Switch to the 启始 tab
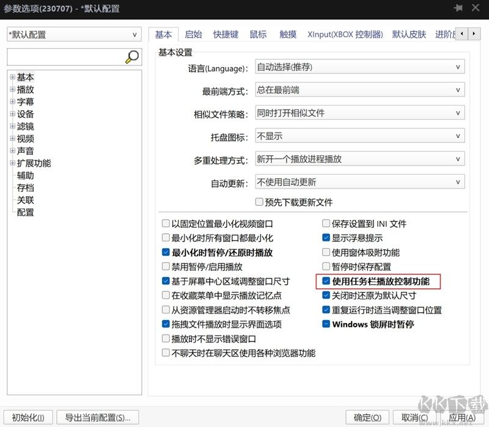 tap(193, 35)
